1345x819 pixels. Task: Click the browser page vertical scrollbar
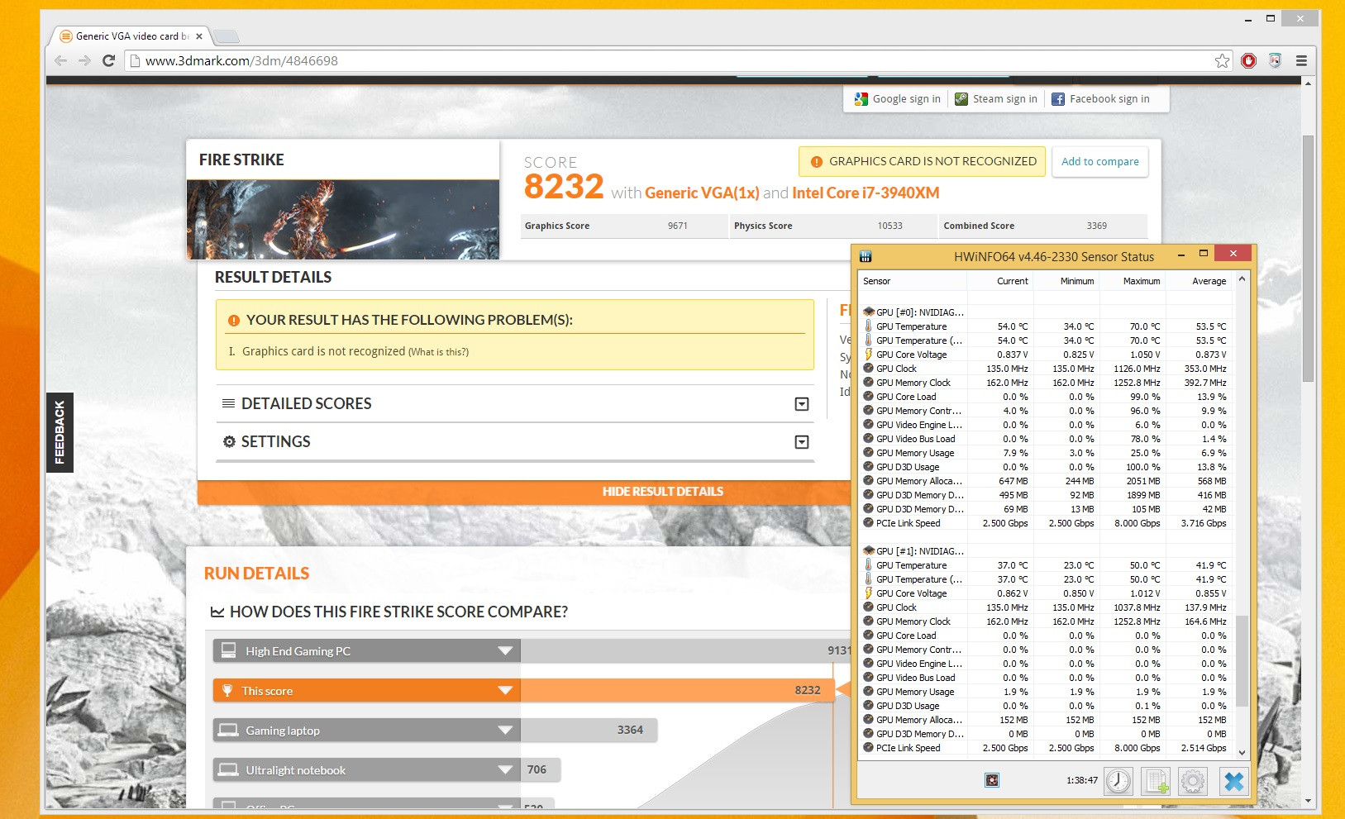point(1308,259)
